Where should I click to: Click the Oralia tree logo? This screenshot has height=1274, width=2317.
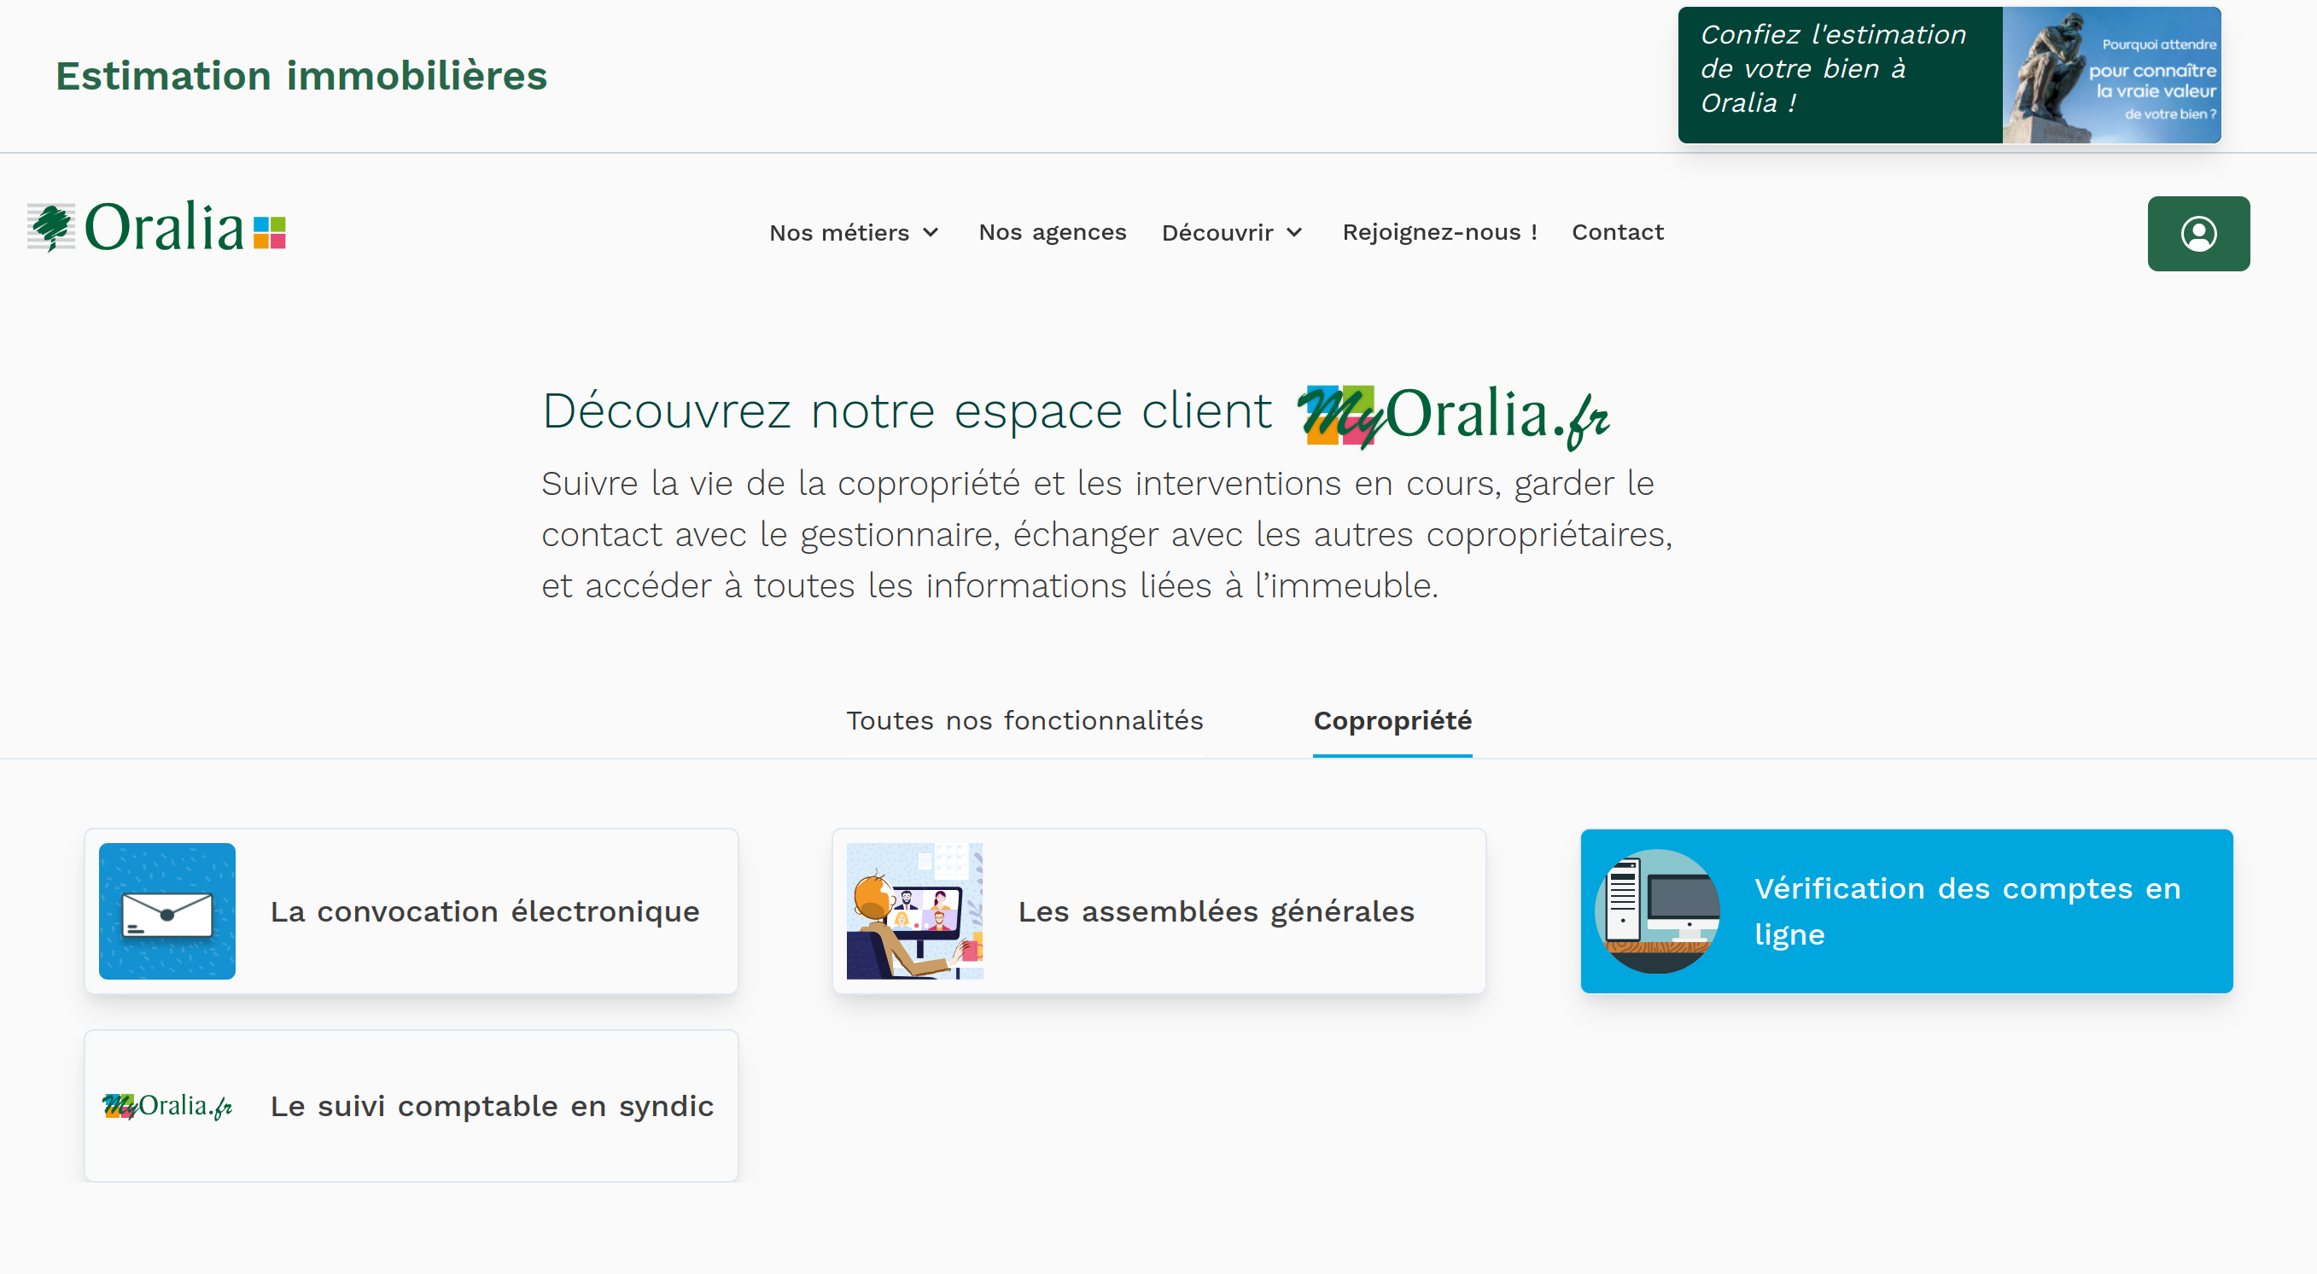(x=51, y=227)
